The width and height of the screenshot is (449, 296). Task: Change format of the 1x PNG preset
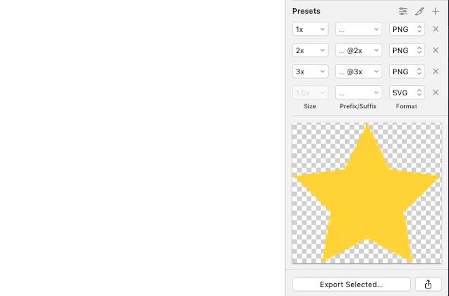point(408,29)
